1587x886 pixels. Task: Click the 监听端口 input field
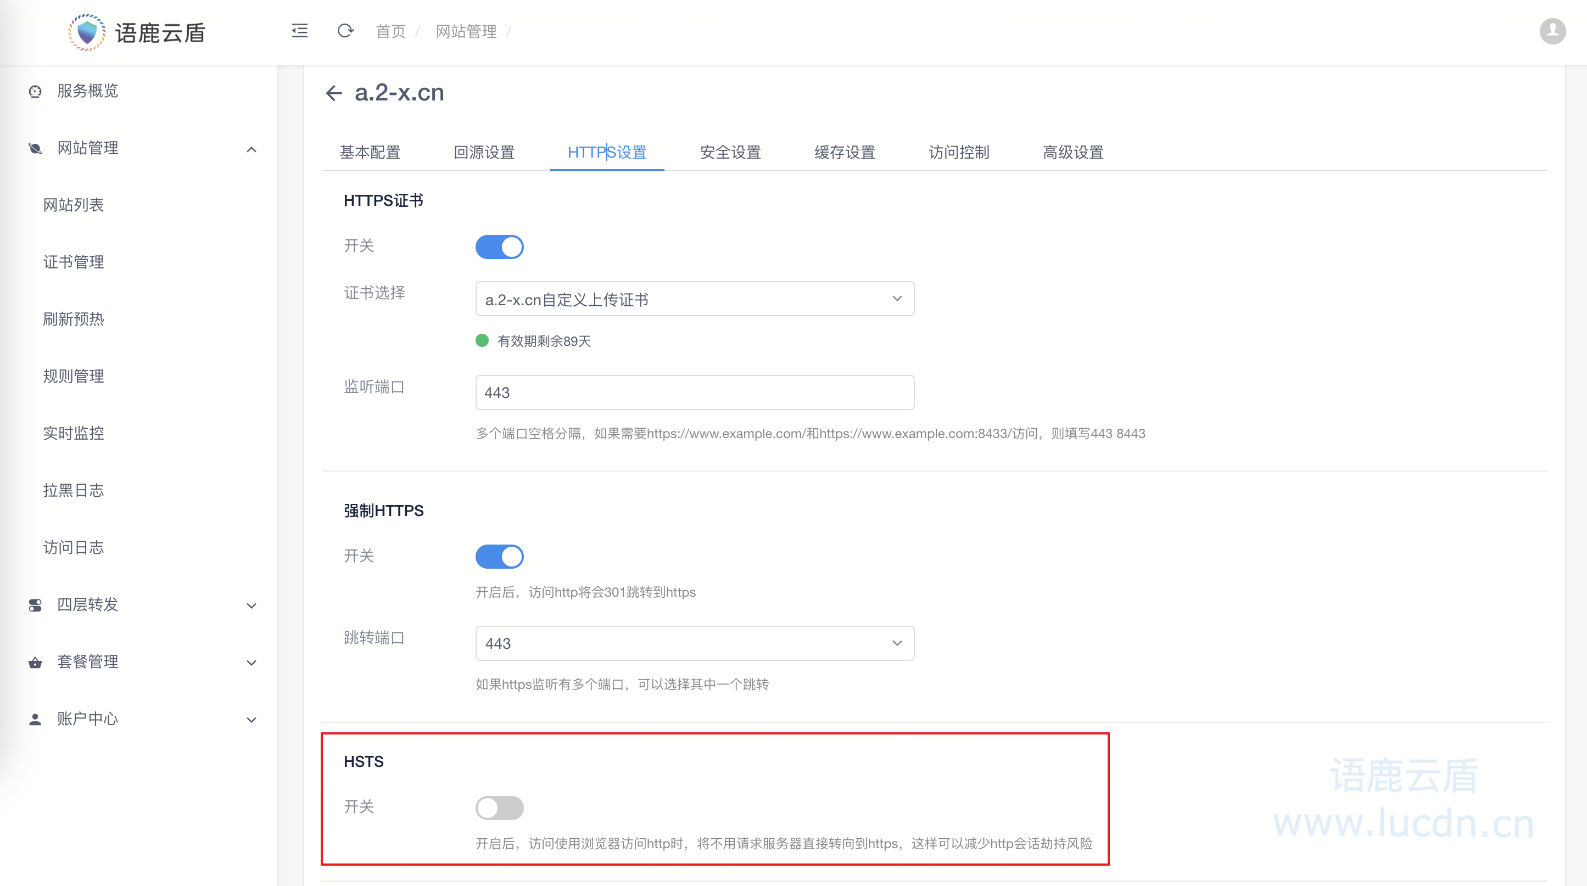(x=694, y=393)
